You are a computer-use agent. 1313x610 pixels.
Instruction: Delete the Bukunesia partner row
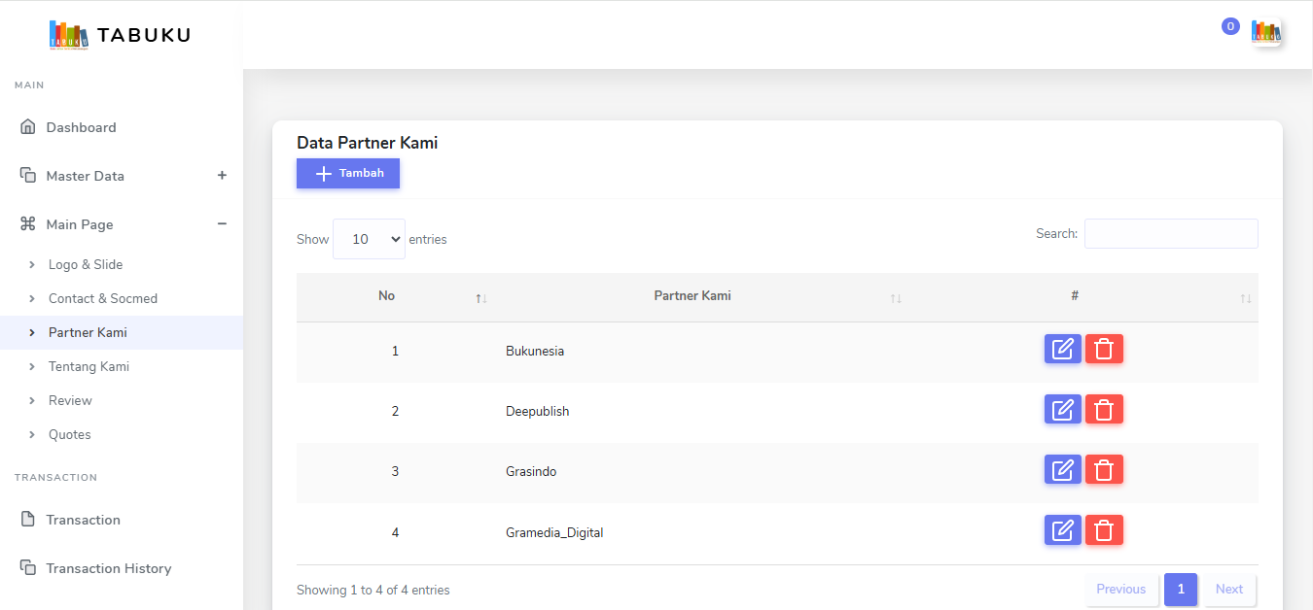click(x=1104, y=349)
